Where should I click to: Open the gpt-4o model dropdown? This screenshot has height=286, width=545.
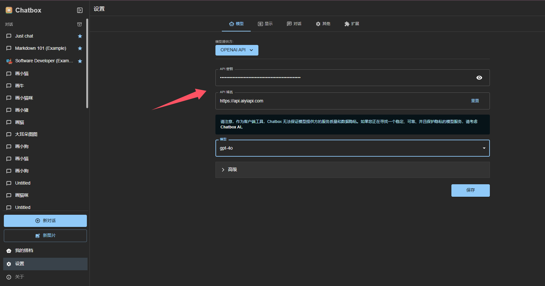pos(352,148)
